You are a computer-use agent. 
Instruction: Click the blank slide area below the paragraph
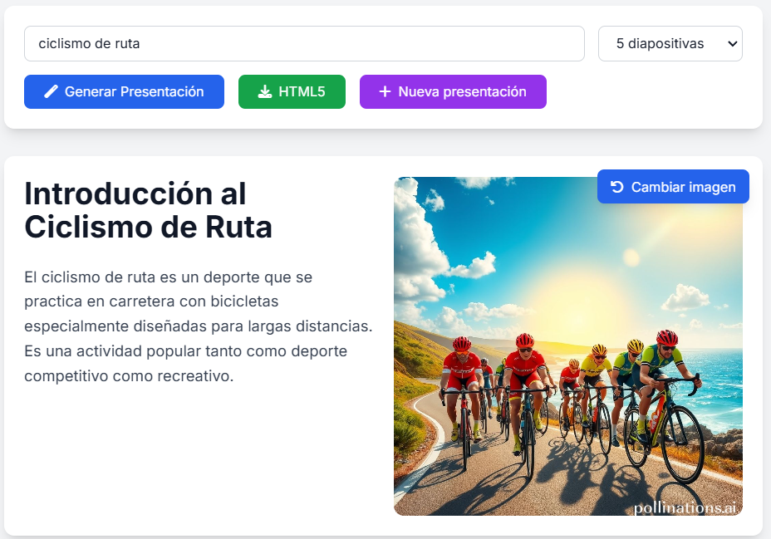198,457
